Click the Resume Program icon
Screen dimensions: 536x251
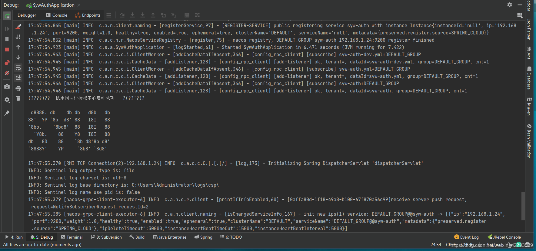point(7,29)
